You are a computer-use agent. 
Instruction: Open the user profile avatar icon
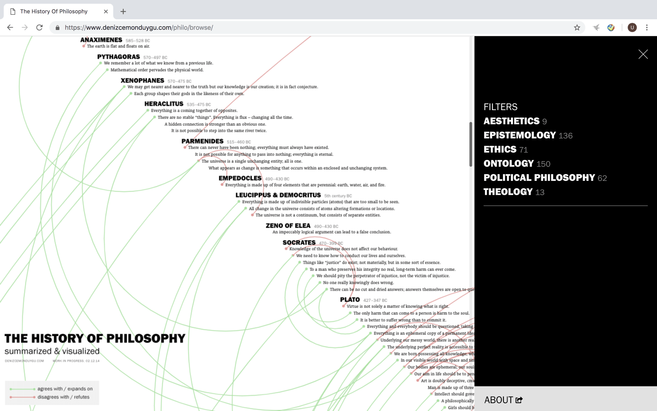[632, 28]
